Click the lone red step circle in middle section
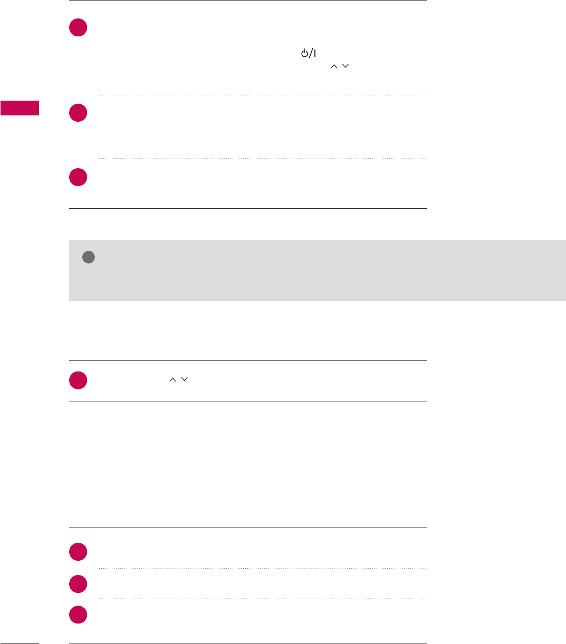566x644 pixels. point(78,380)
